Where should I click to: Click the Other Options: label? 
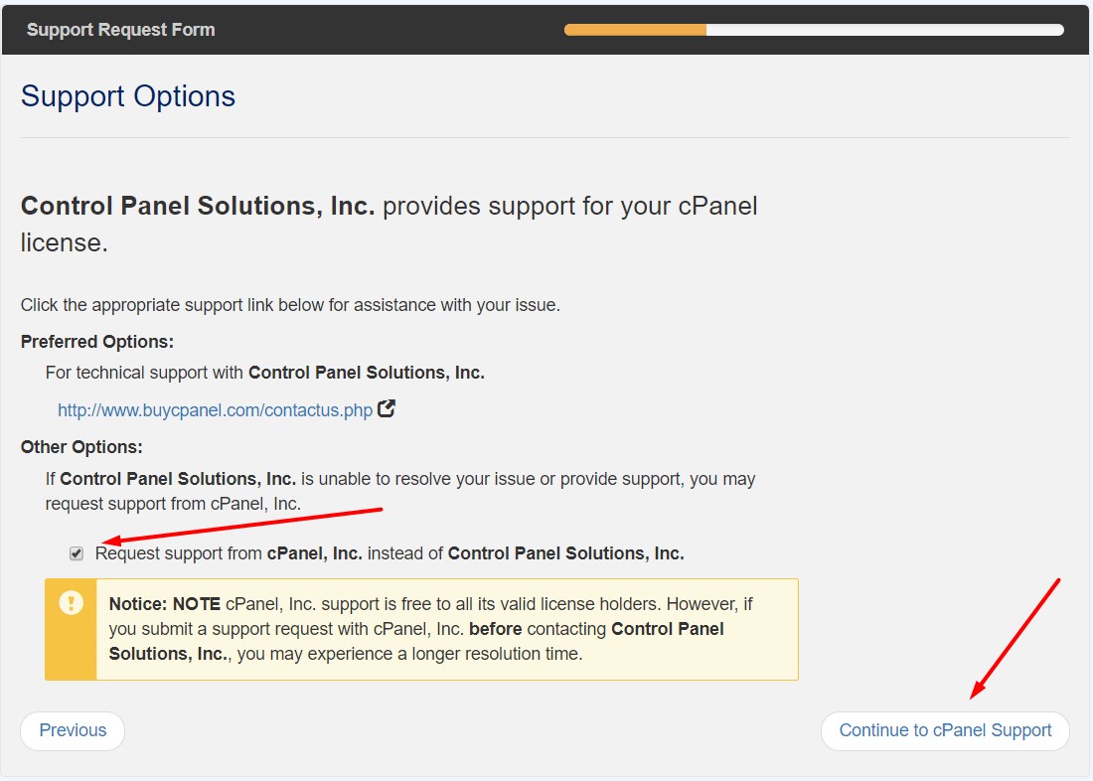[81, 447]
